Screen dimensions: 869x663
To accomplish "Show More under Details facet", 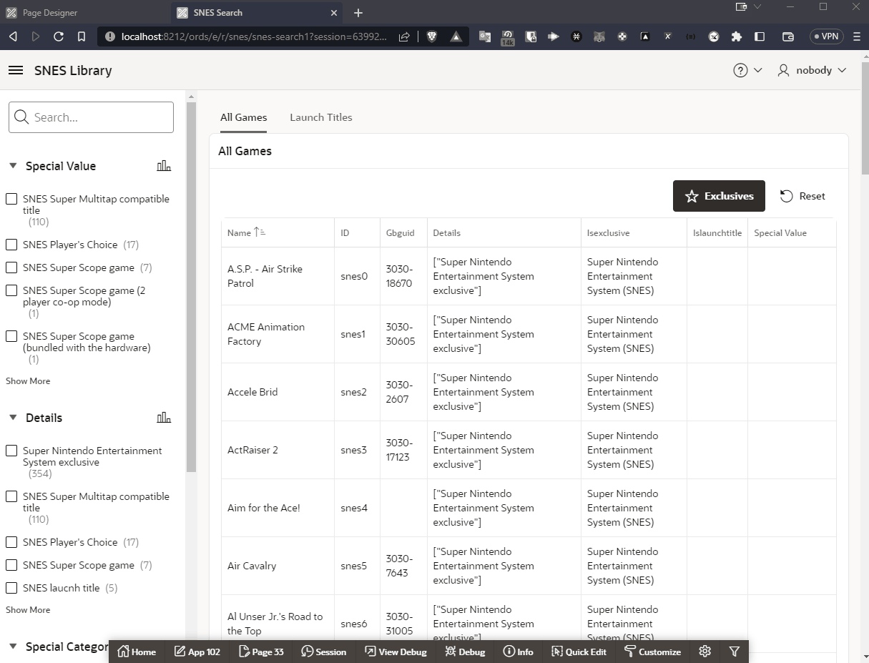I will (28, 610).
